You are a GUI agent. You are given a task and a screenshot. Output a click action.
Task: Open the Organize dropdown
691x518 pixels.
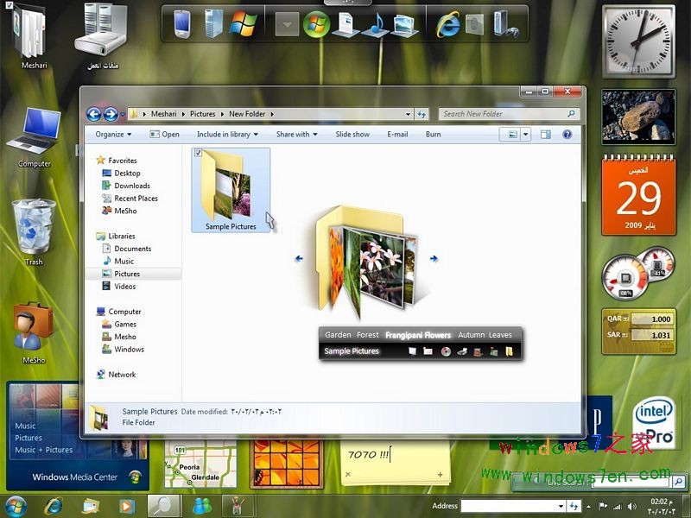point(112,134)
